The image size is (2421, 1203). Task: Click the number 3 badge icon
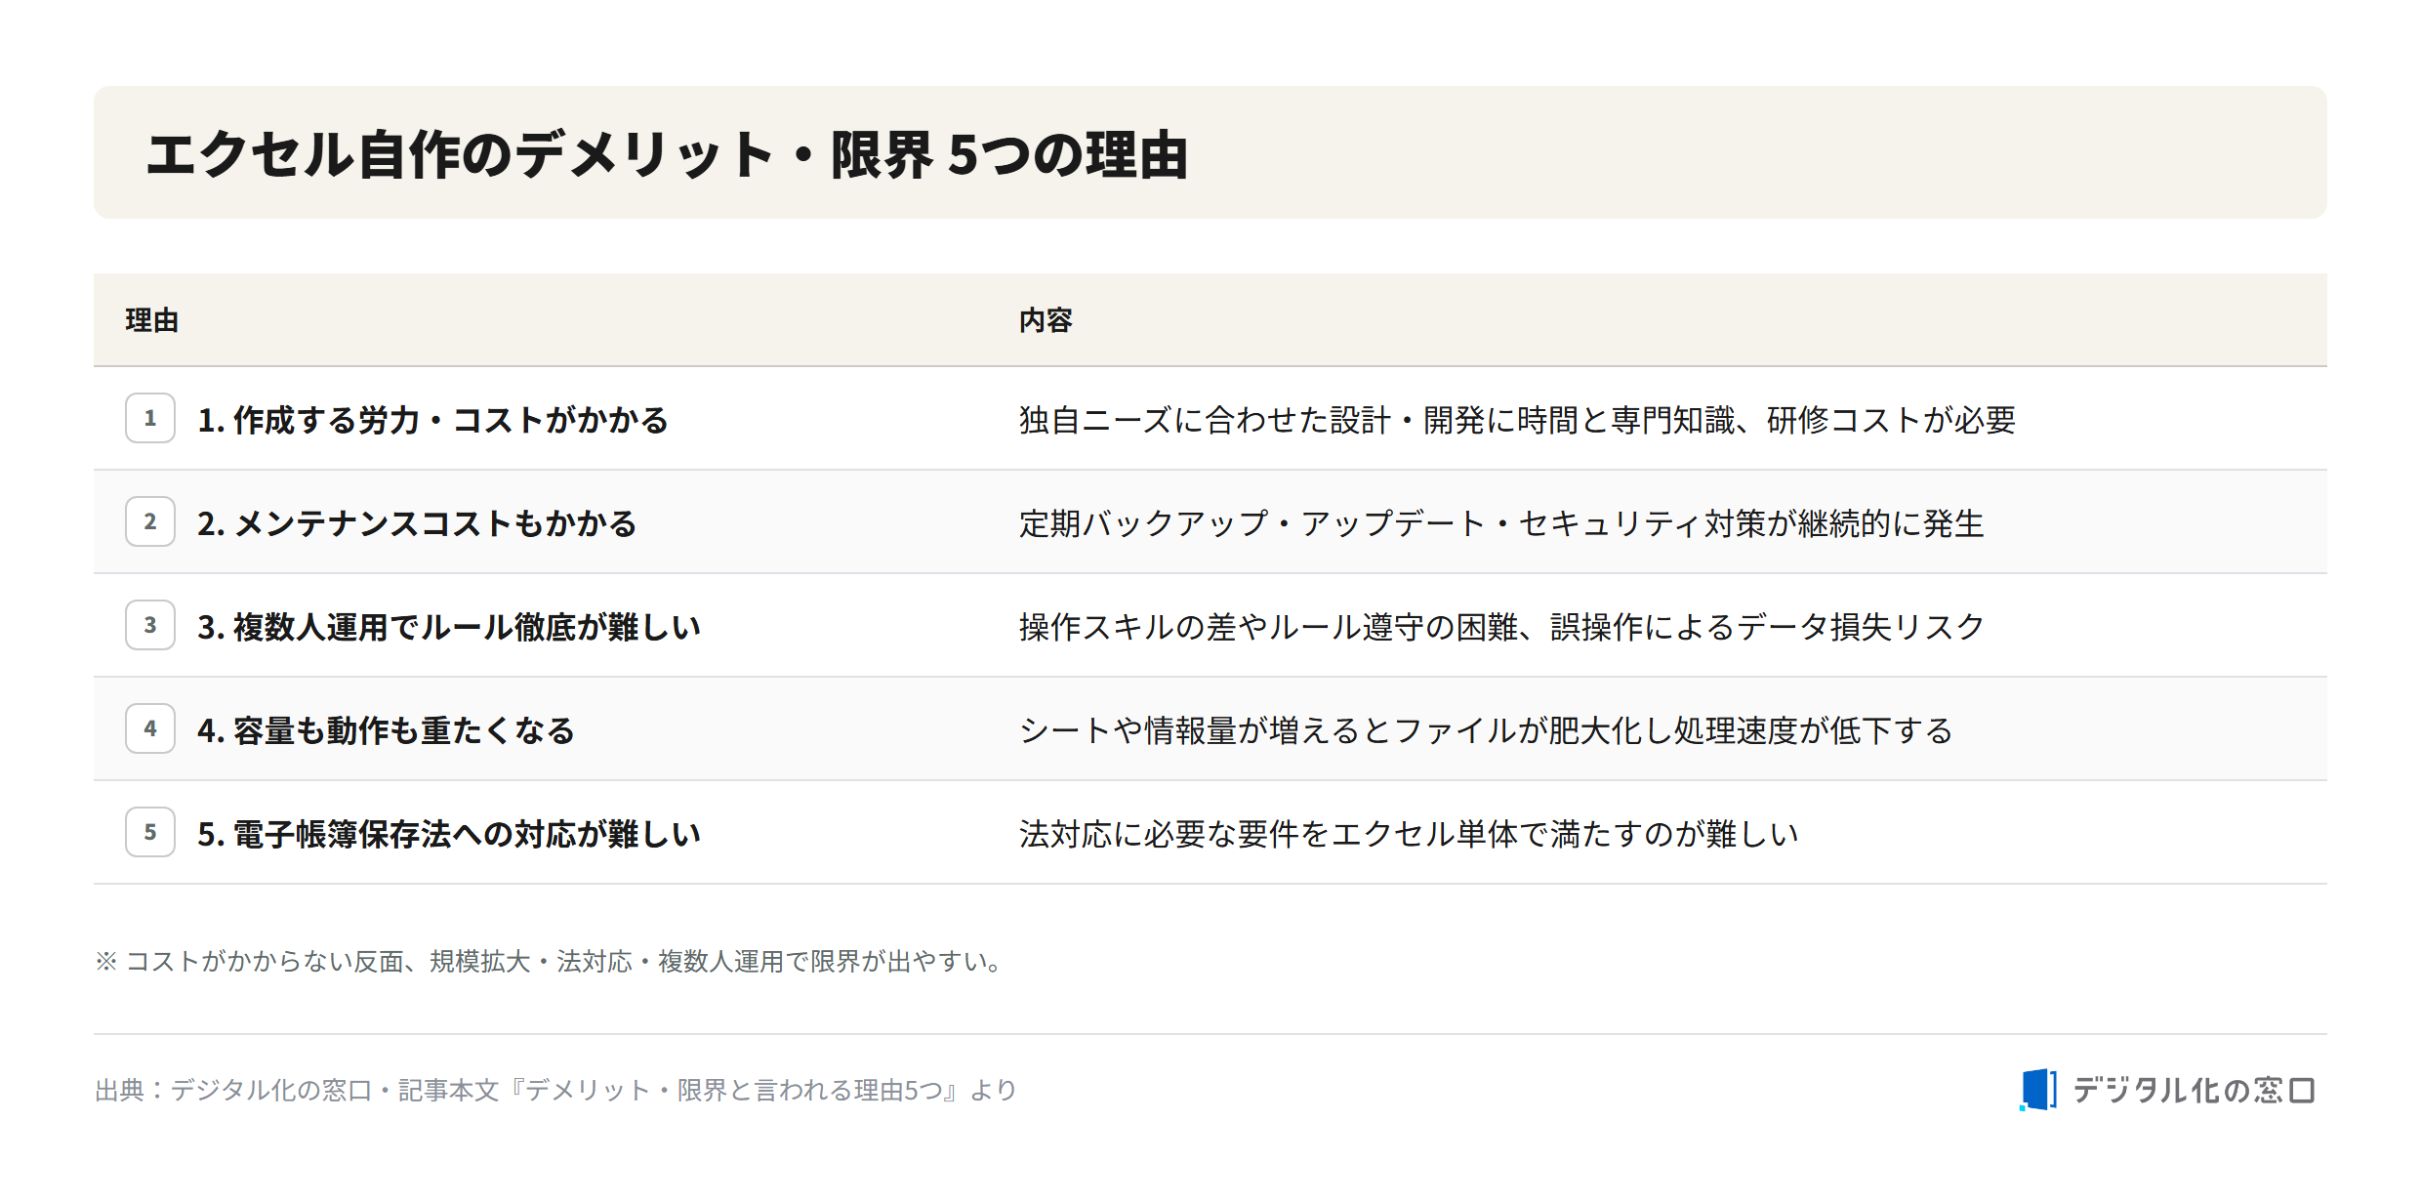(x=150, y=625)
